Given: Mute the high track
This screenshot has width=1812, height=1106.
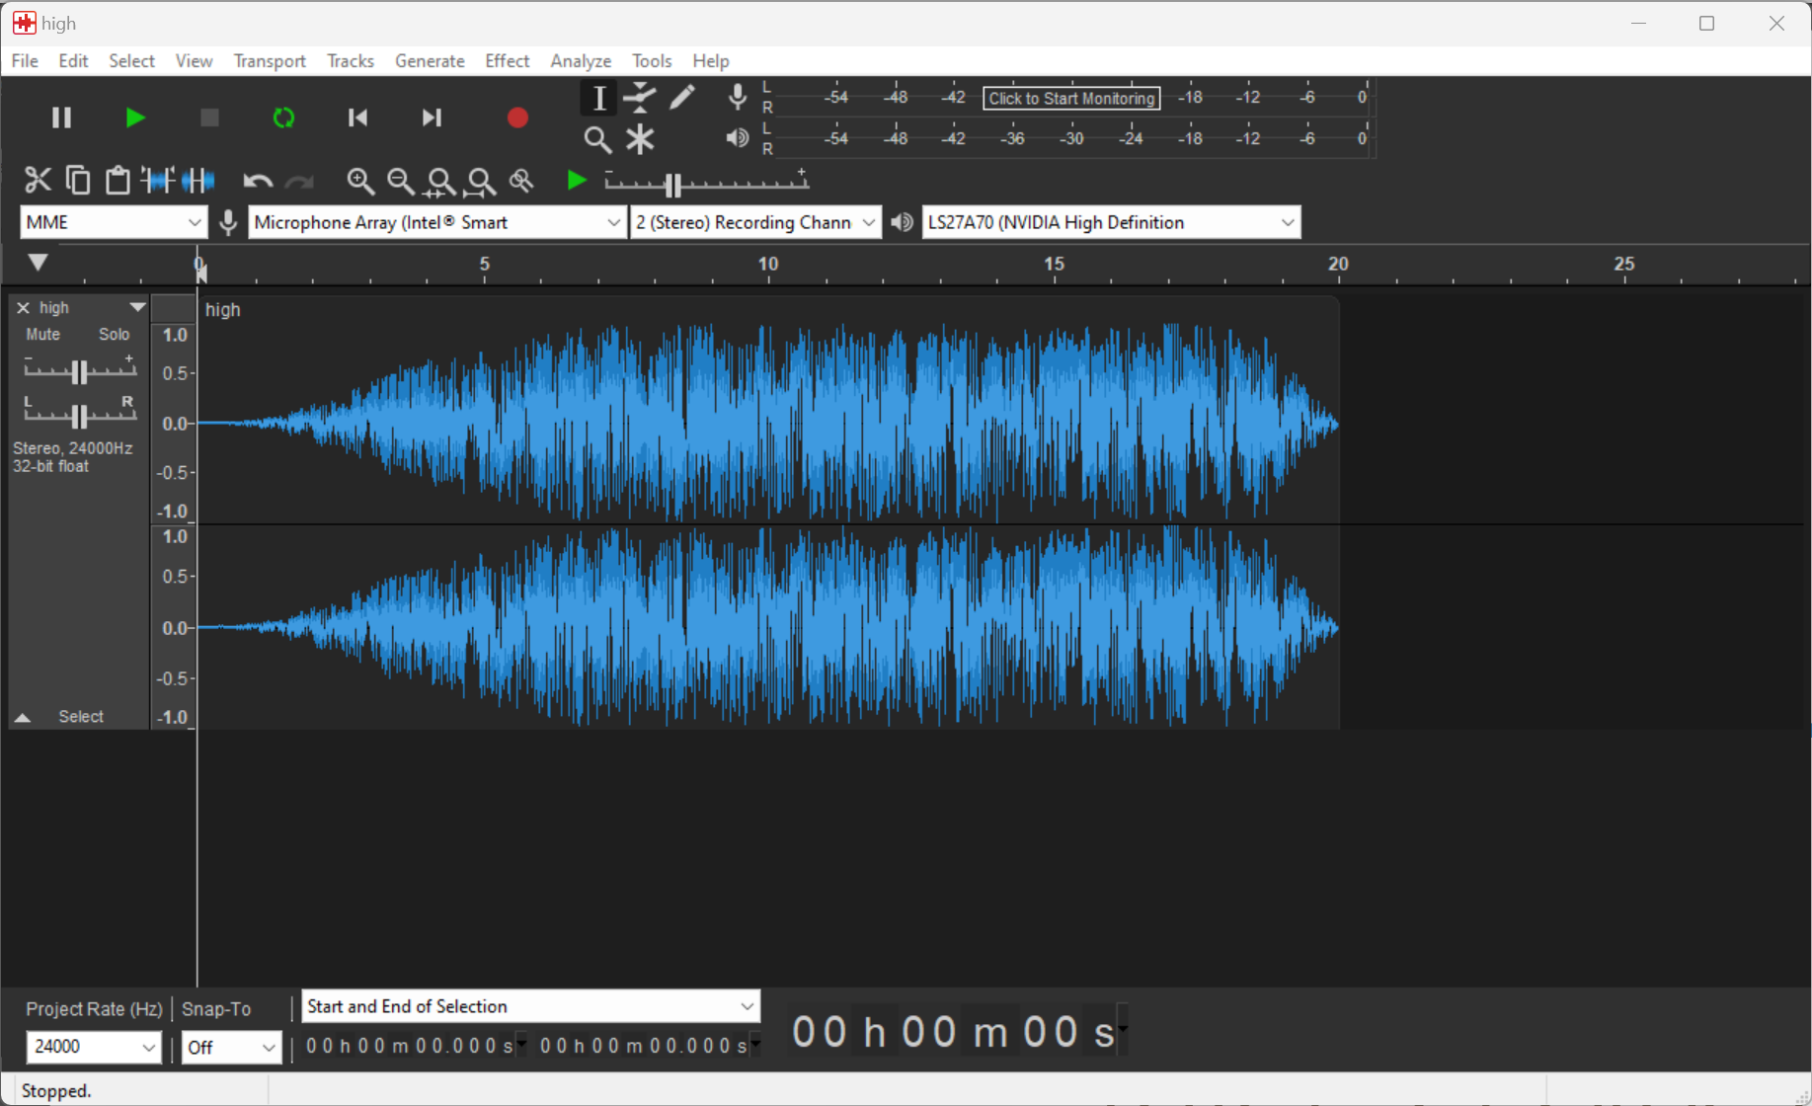Looking at the screenshot, I should pos(42,335).
